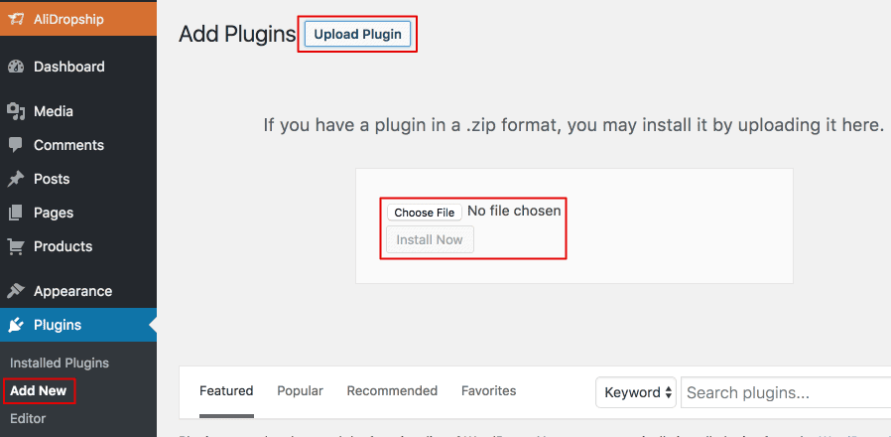The image size is (891, 437).
Task: Click the Appearance paintbrush icon
Action: pyautogui.click(x=16, y=291)
